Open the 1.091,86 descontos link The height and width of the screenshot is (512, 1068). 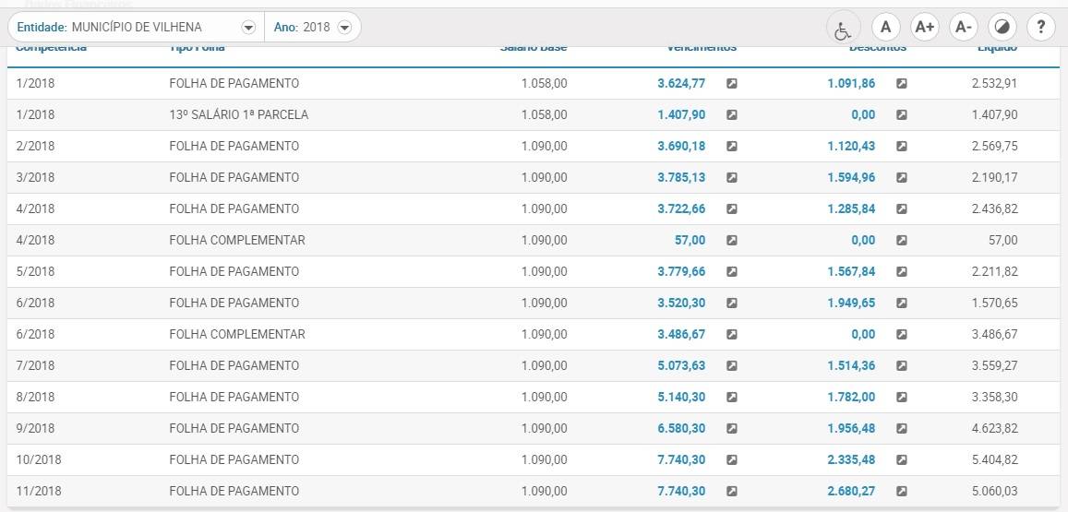click(x=851, y=84)
